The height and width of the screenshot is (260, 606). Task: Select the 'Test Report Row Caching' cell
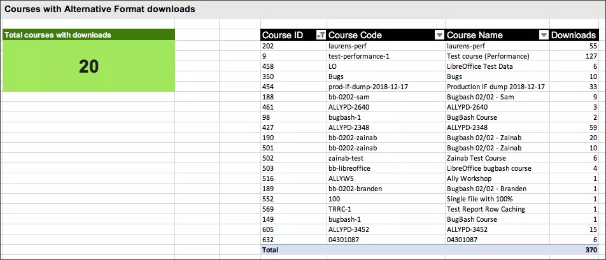pyautogui.click(x=486, y=209)
